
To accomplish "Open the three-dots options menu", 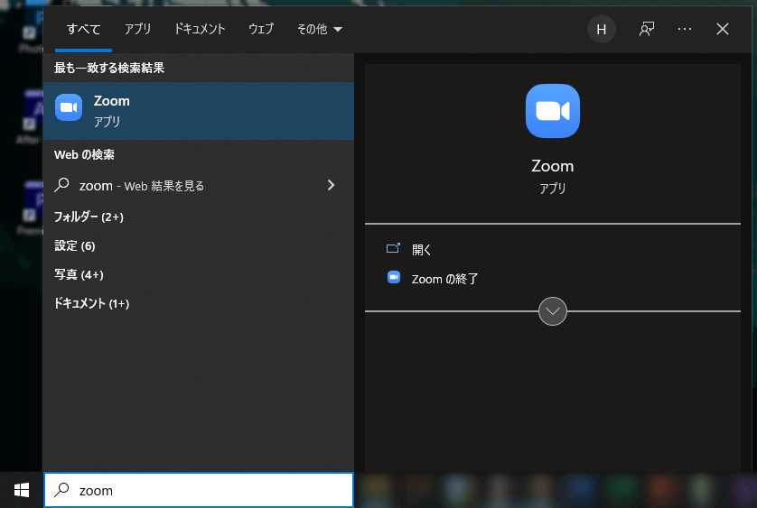I will pyautogui.click(x=684, y=29).
